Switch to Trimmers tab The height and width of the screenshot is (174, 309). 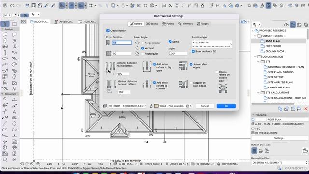[185, 24]
